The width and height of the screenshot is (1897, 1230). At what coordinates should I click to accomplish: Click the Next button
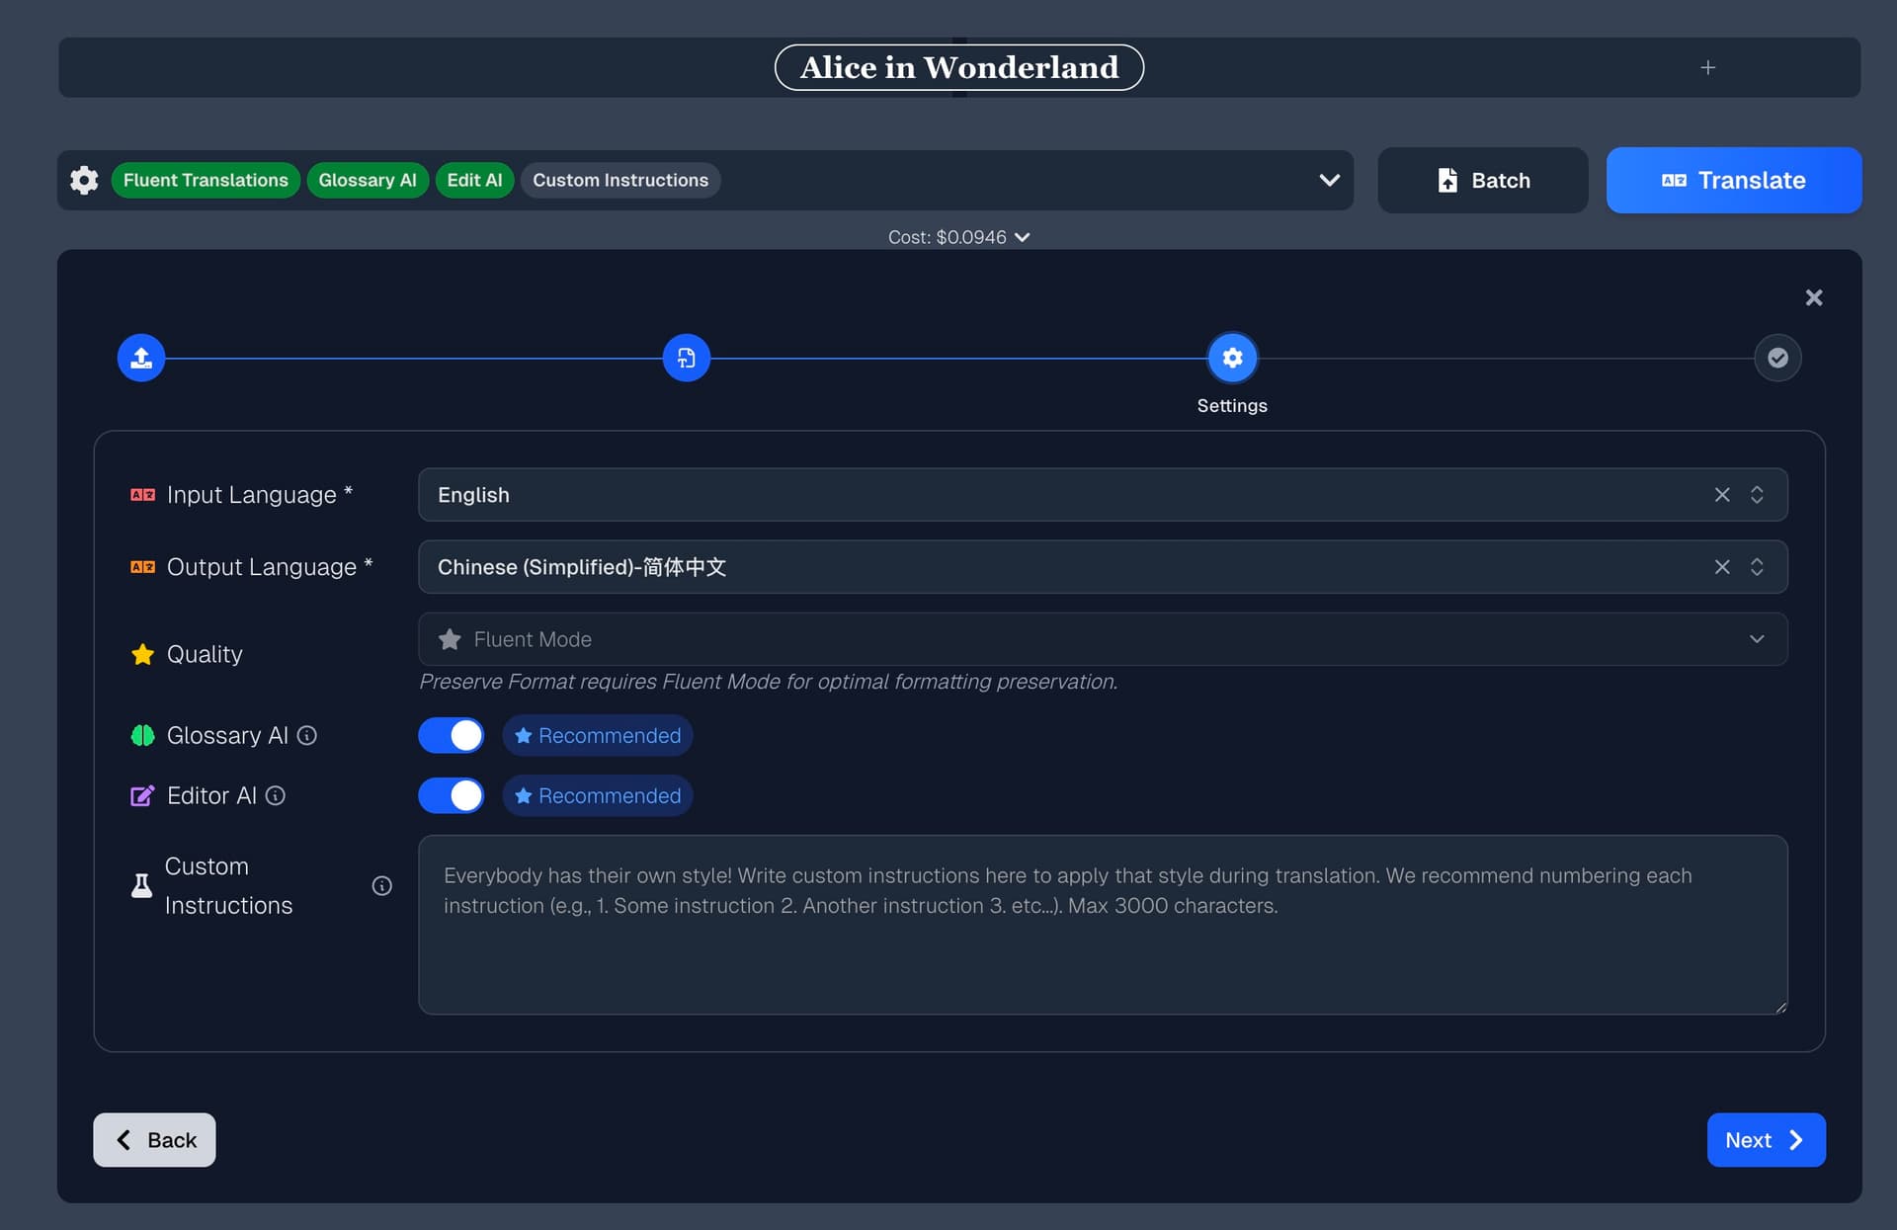pos(1766,1139)
